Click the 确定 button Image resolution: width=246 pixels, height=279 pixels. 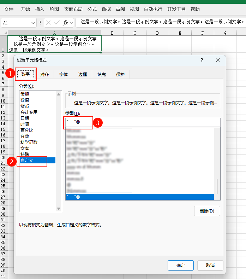coord(180,265)
